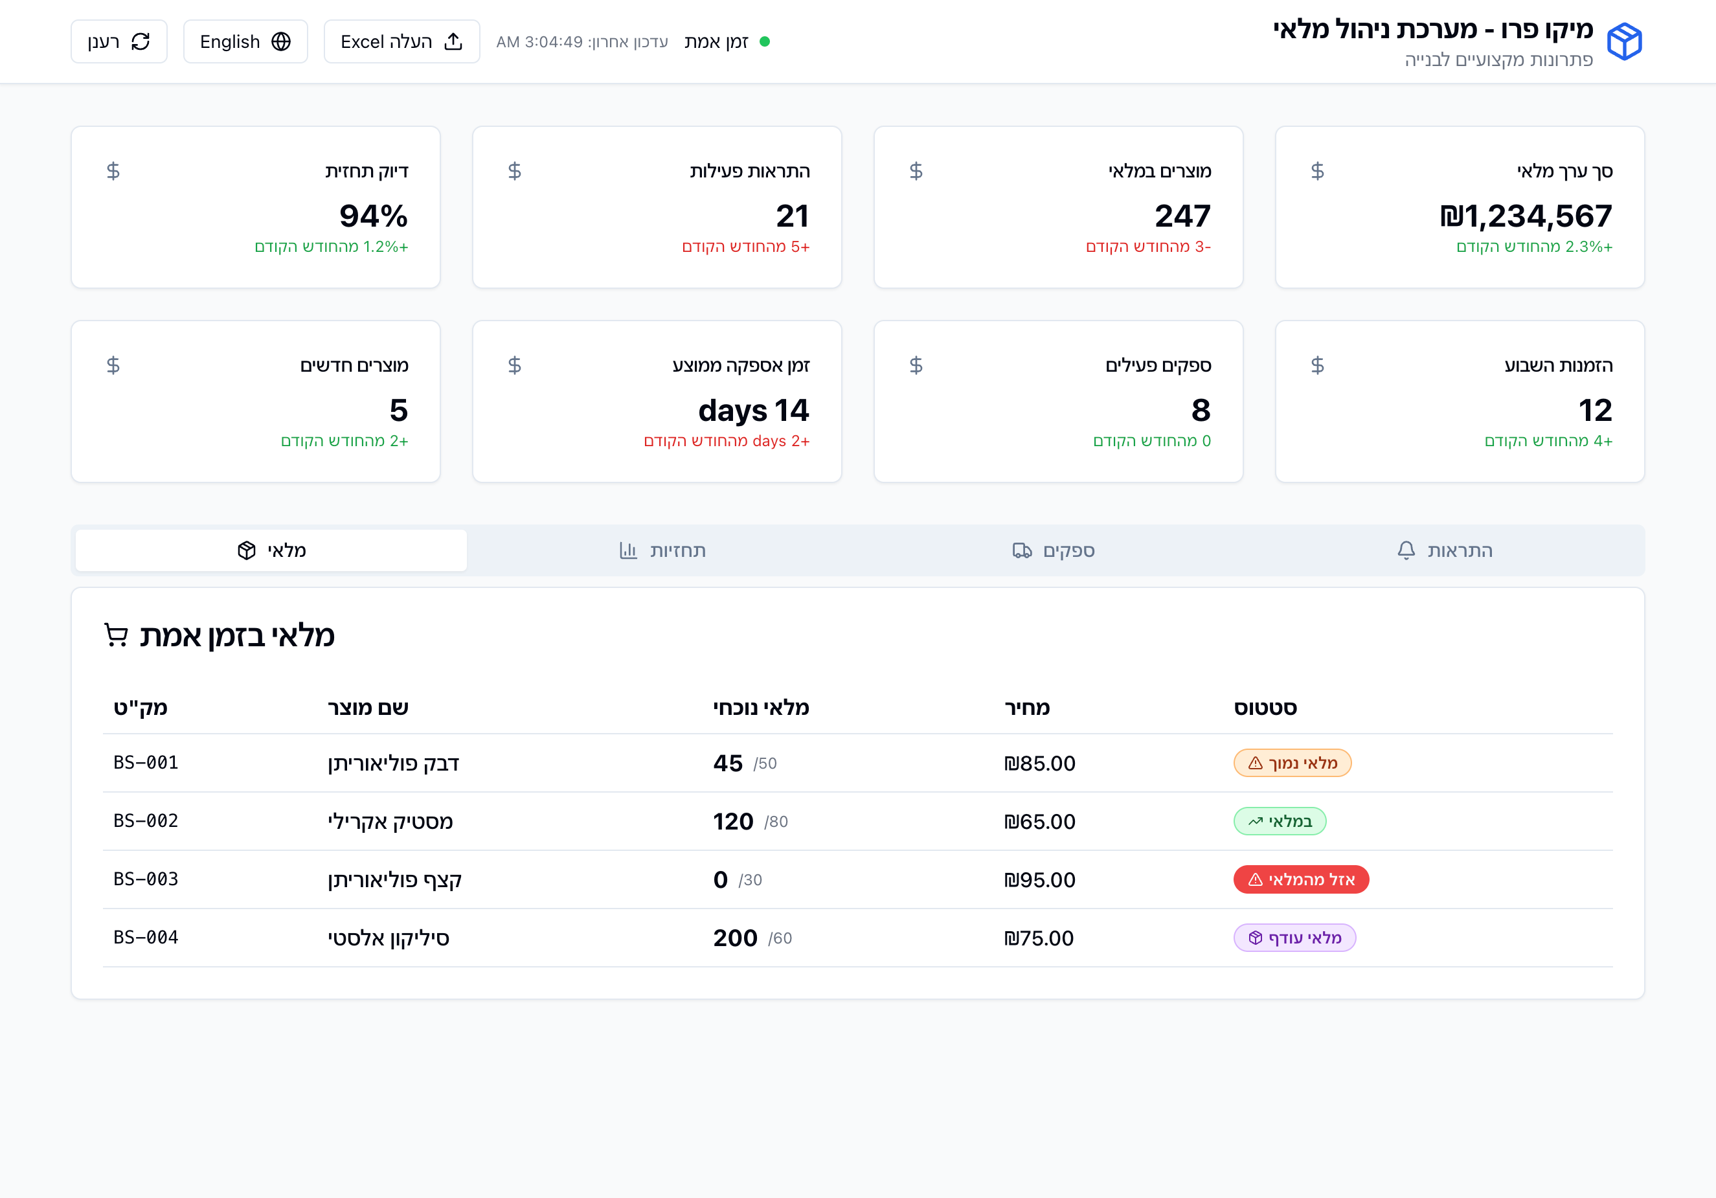The width and height of the screenshot is (1716, 1198).
Task: Switch to the ספקים tab
Action: point(1054,550)
